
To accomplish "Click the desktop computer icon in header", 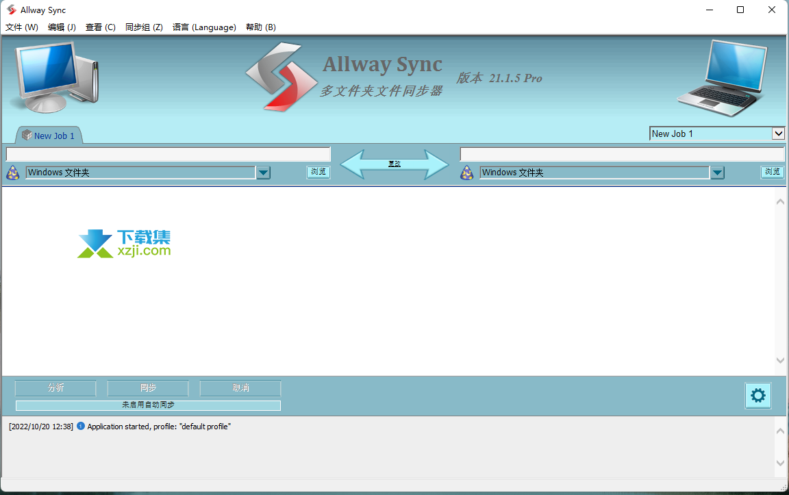I will (56, 77).
